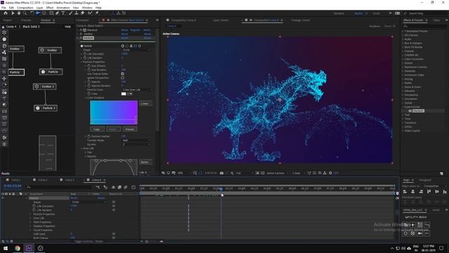The height and width of the screenshot is (253, 449).
Task: Click the color eyedropper next to Color swatch
Action: [130, 93]
